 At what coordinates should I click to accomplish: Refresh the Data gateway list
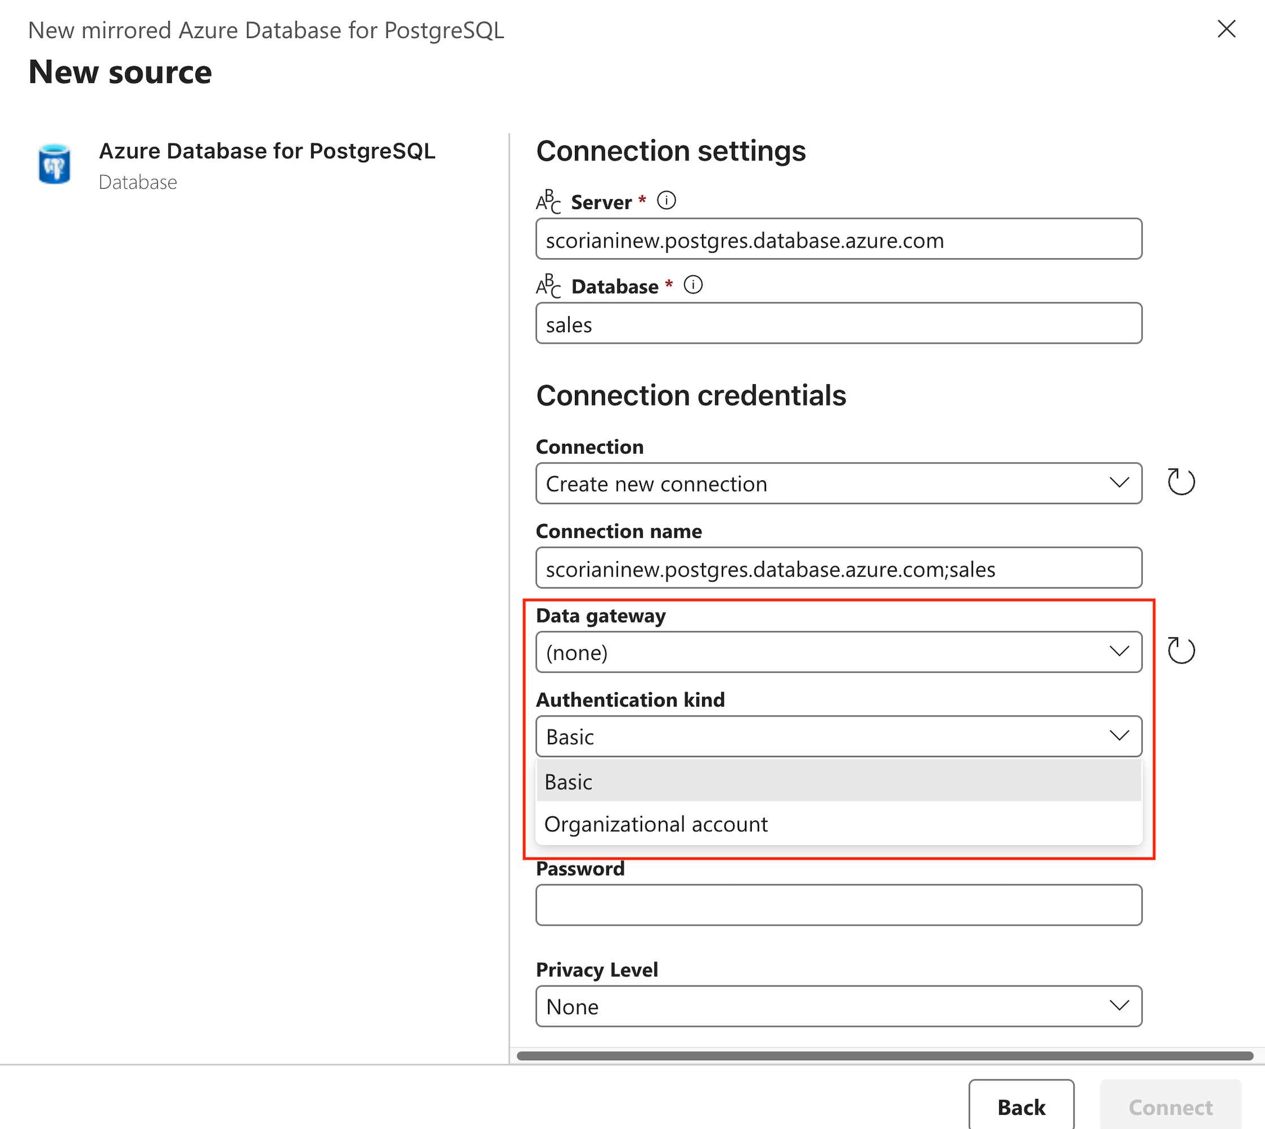(x=1181, y=651)
